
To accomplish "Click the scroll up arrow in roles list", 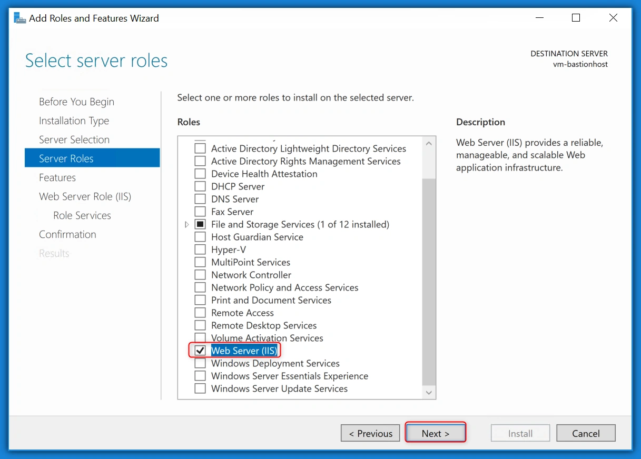I will pyautogui.click(x=429, y=143).
